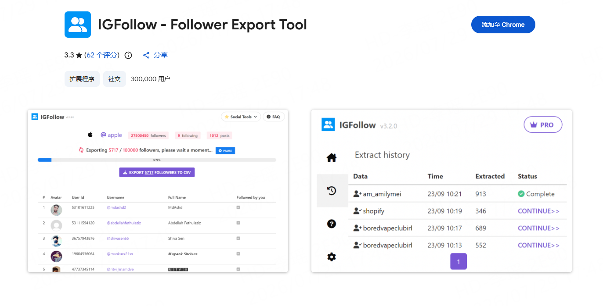Click the Extracted value 913

pyautogui.click(x=480, y=194)
